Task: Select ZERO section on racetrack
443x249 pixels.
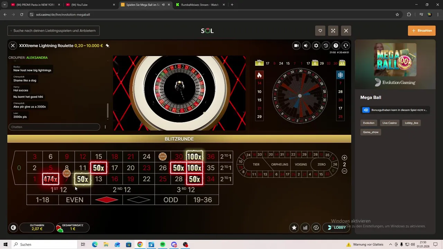Action: [322, 164]
